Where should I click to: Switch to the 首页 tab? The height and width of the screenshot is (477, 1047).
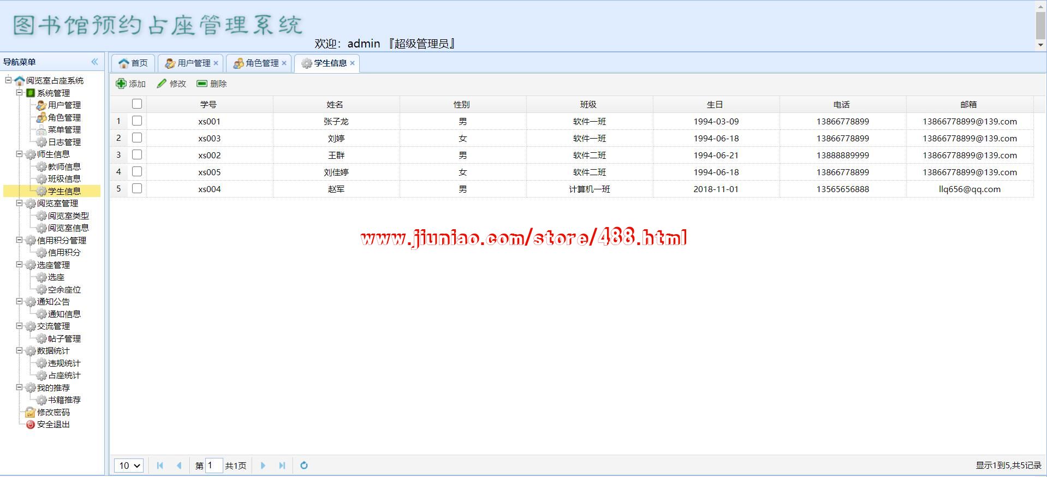133,63
